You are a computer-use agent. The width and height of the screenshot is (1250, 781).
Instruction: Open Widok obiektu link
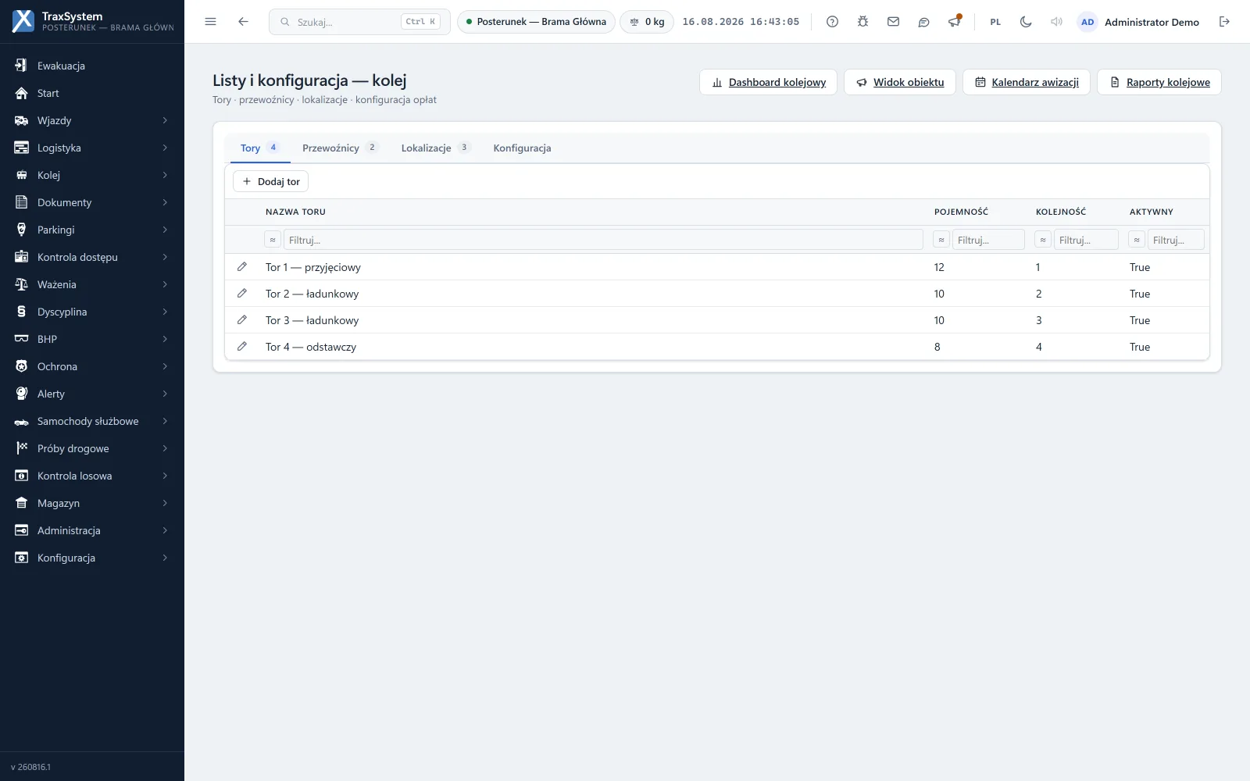[900, 82]
